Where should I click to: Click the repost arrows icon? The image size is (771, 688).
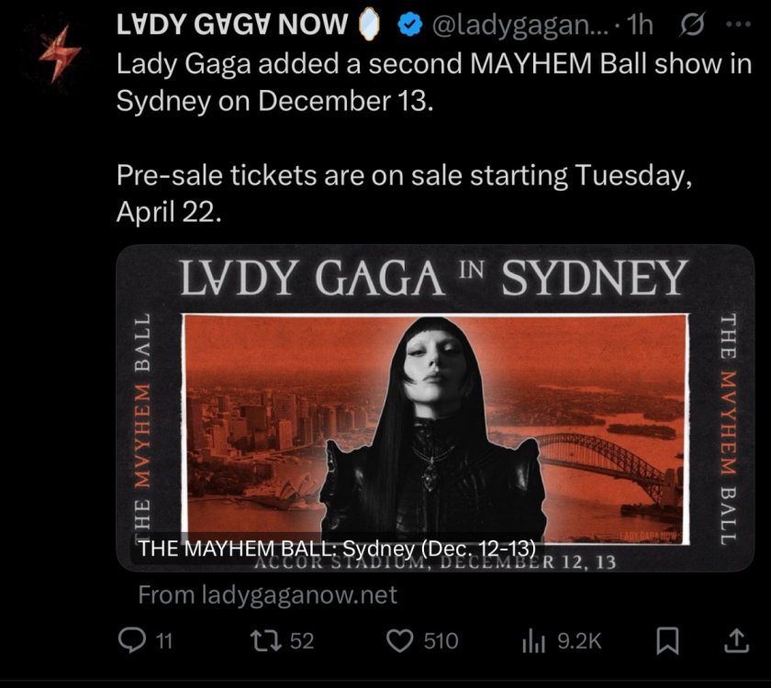[265, 641]
